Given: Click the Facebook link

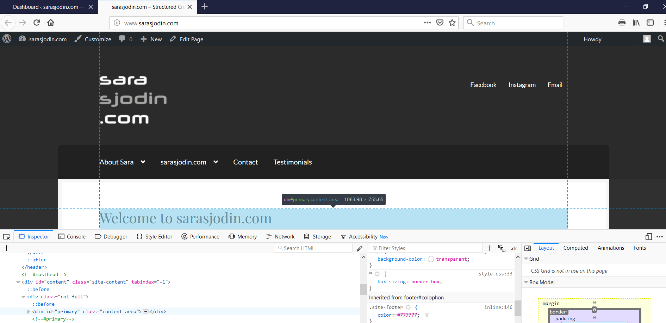Looking at the screenshot, I should click(x=483, y=85).
